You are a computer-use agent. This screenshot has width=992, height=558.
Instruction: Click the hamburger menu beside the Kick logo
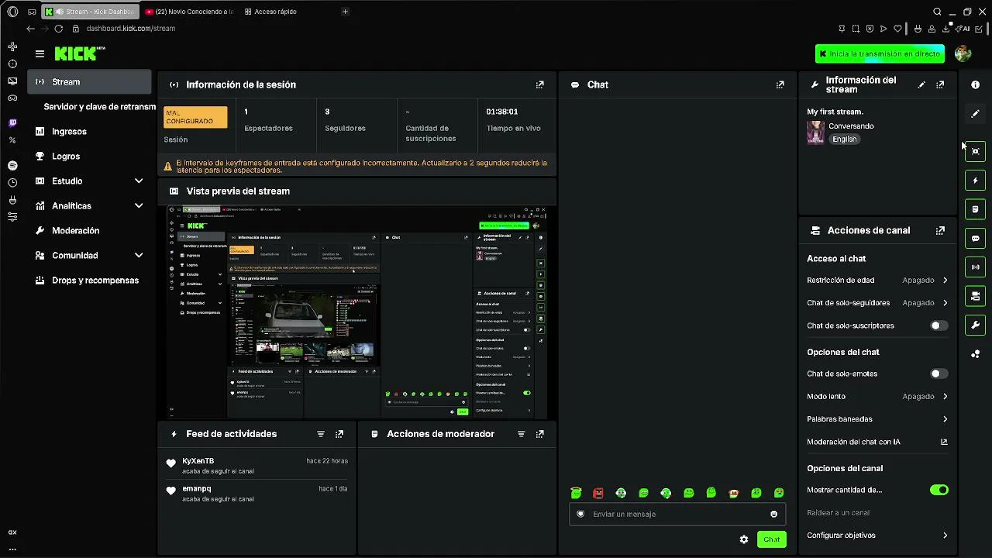pos(40,53)
